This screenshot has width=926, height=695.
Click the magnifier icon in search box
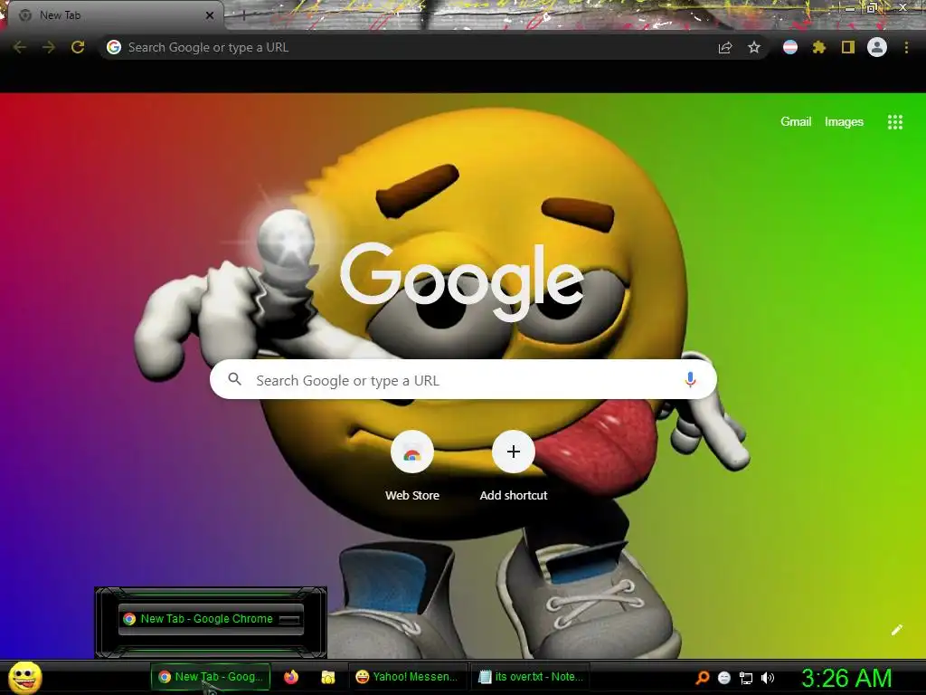[234, 379]
